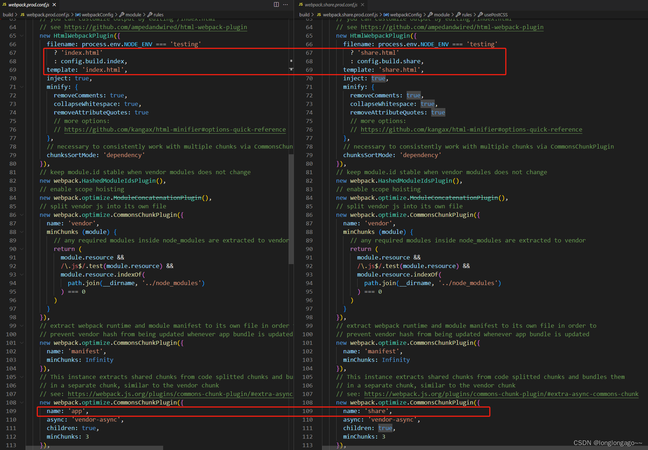648x450 pixels.
Task: Click wrench icon beside 'usePostCSS' breadcrumb
Action: coord(480,15)
